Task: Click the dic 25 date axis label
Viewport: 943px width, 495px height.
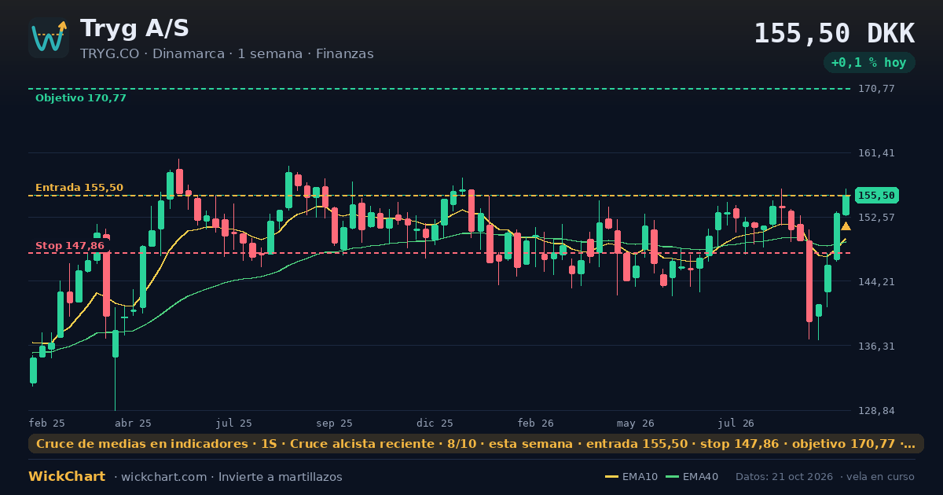Action: pos(435,423)
